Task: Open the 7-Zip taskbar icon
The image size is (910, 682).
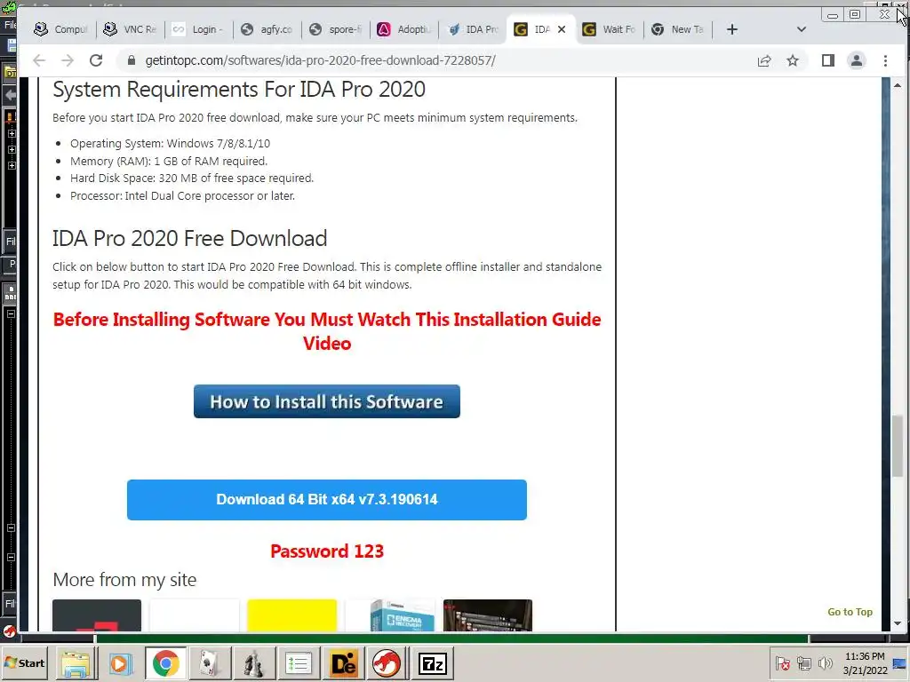Action: tap(433, 663)
